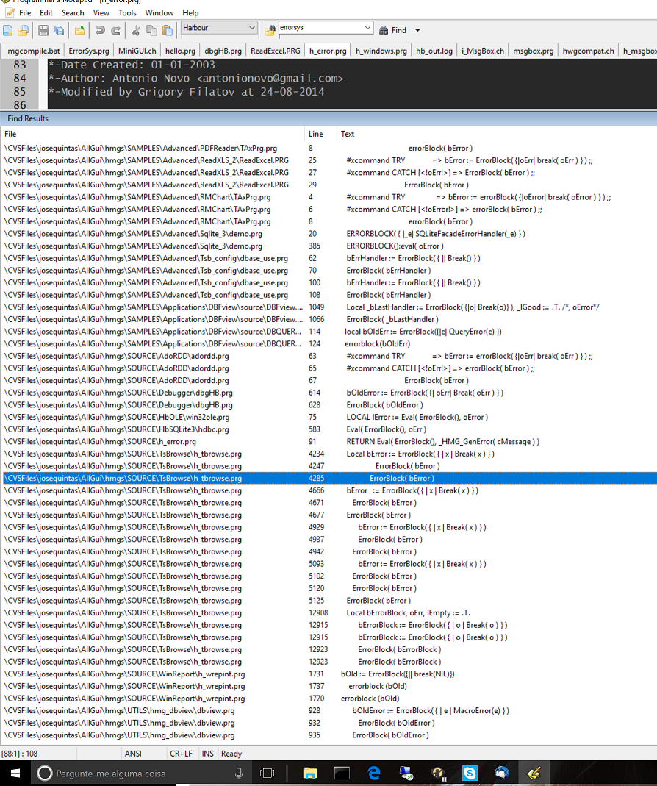The width and height of the screenshot is (657, 786).
Task: Click the Text column header
Action: [x=496, y=134]
